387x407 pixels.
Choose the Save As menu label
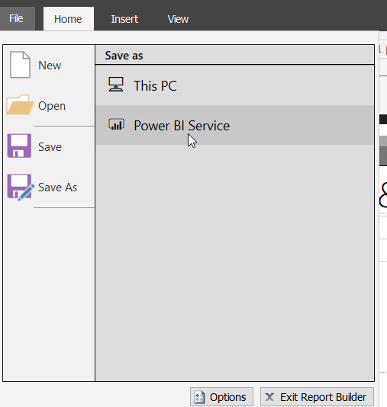coord(58,187)
